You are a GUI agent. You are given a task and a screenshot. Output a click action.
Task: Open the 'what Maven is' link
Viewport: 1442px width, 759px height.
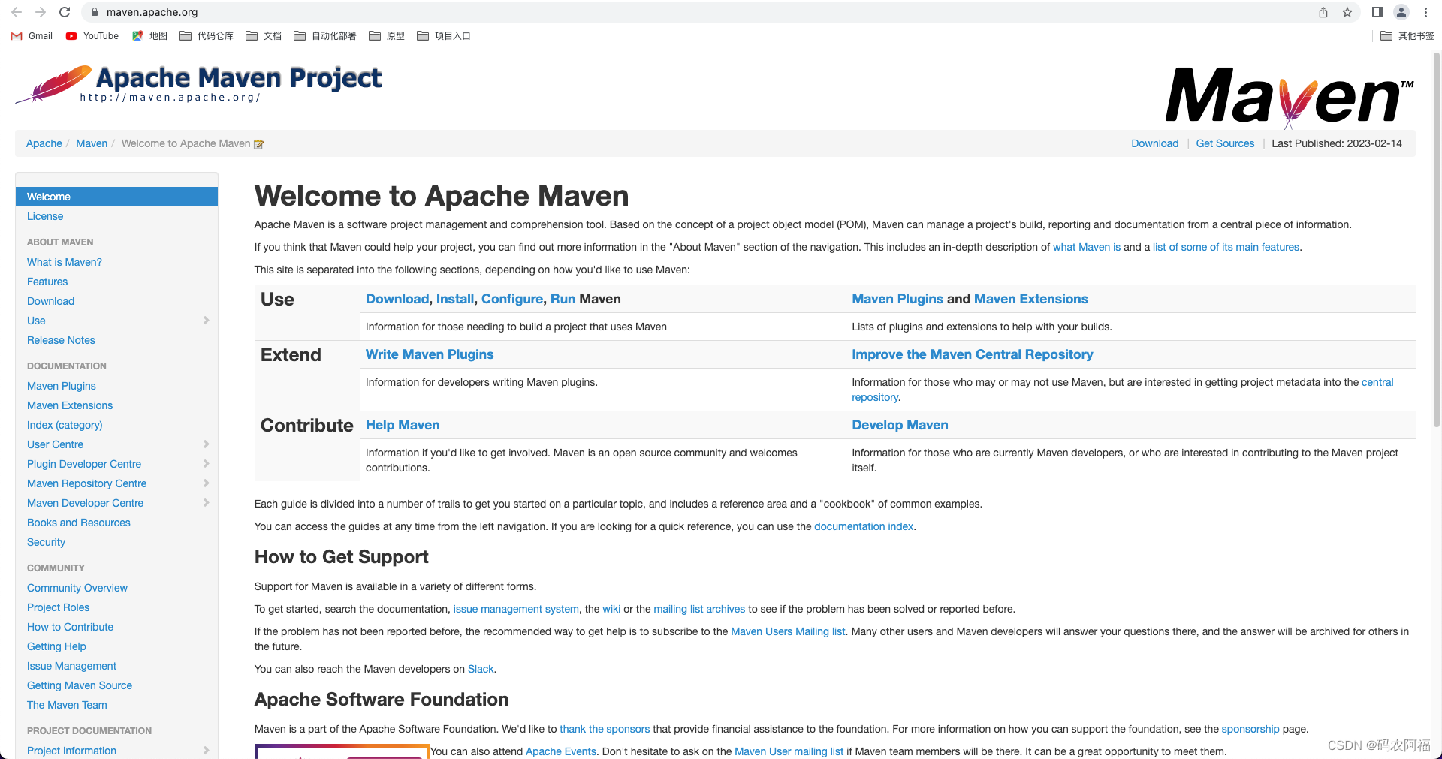[1087, 247]
